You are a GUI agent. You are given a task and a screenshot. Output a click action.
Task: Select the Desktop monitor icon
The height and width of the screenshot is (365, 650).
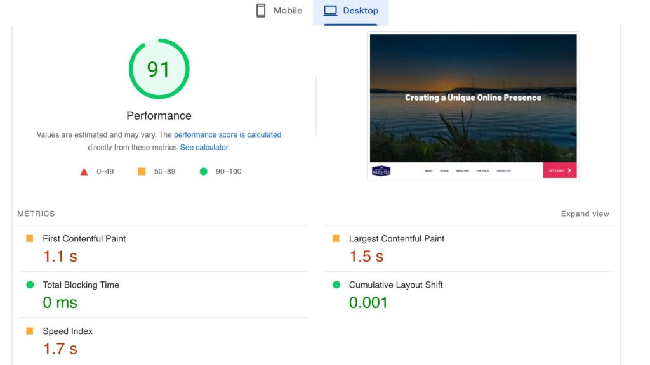pyautogui.click(x=329, y=10)
